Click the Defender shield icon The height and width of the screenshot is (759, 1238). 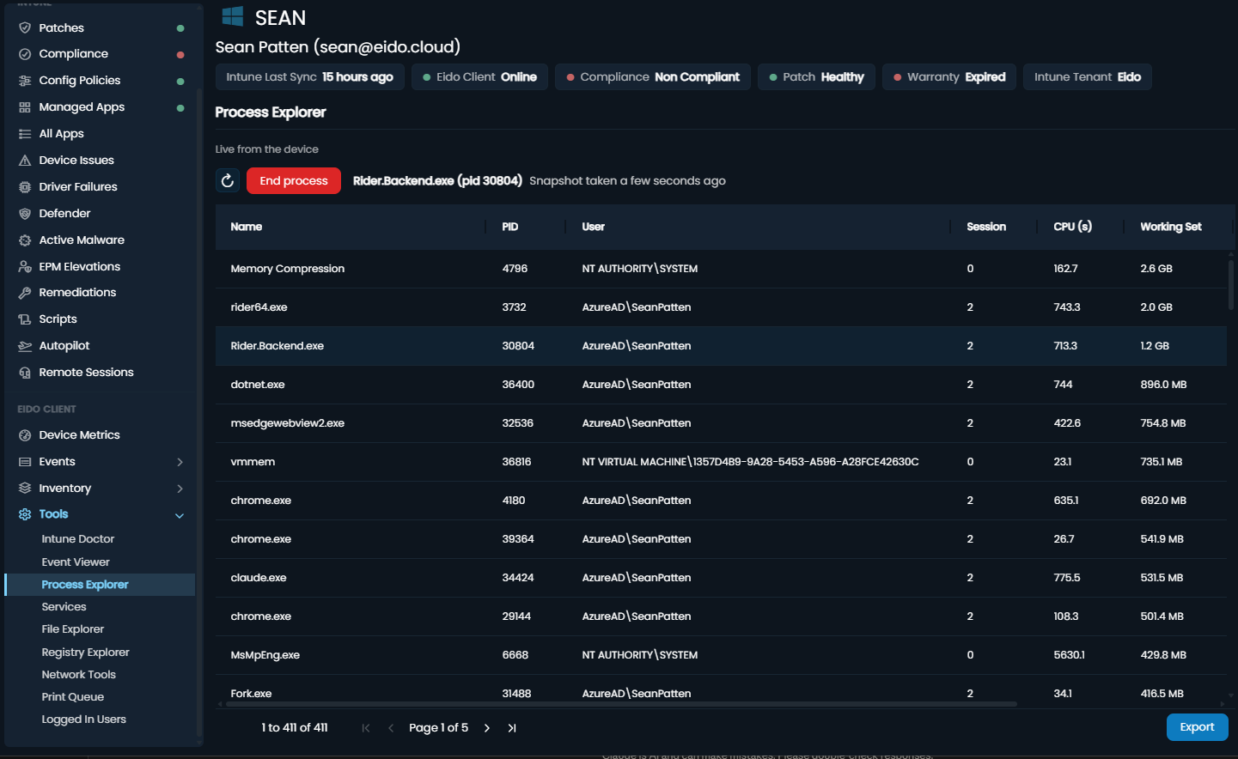(25, 214)
